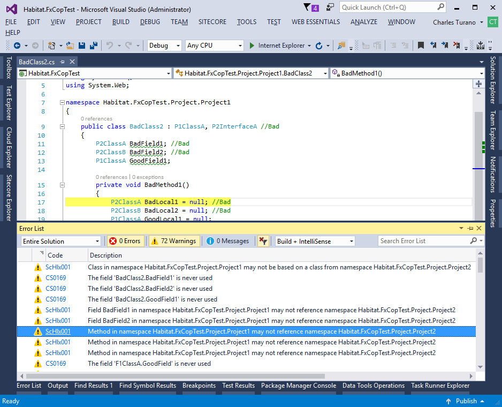Focus the Quick Launch search box
The width and height of the screenshot is (502, 407).
point(388,7)
